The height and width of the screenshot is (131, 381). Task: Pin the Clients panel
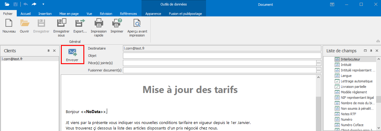48,51
